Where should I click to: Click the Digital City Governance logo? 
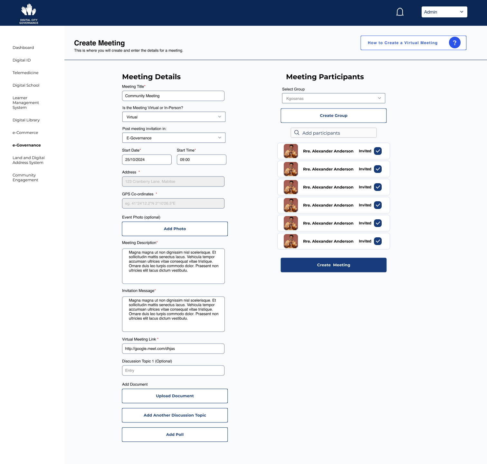[x=29, y=14]
